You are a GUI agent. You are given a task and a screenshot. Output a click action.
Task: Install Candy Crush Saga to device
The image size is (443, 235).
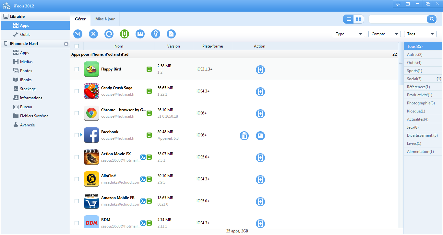coord(260,91)
